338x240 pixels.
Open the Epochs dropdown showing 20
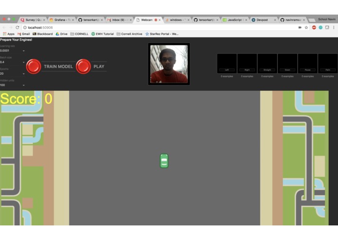pos(13,74)
